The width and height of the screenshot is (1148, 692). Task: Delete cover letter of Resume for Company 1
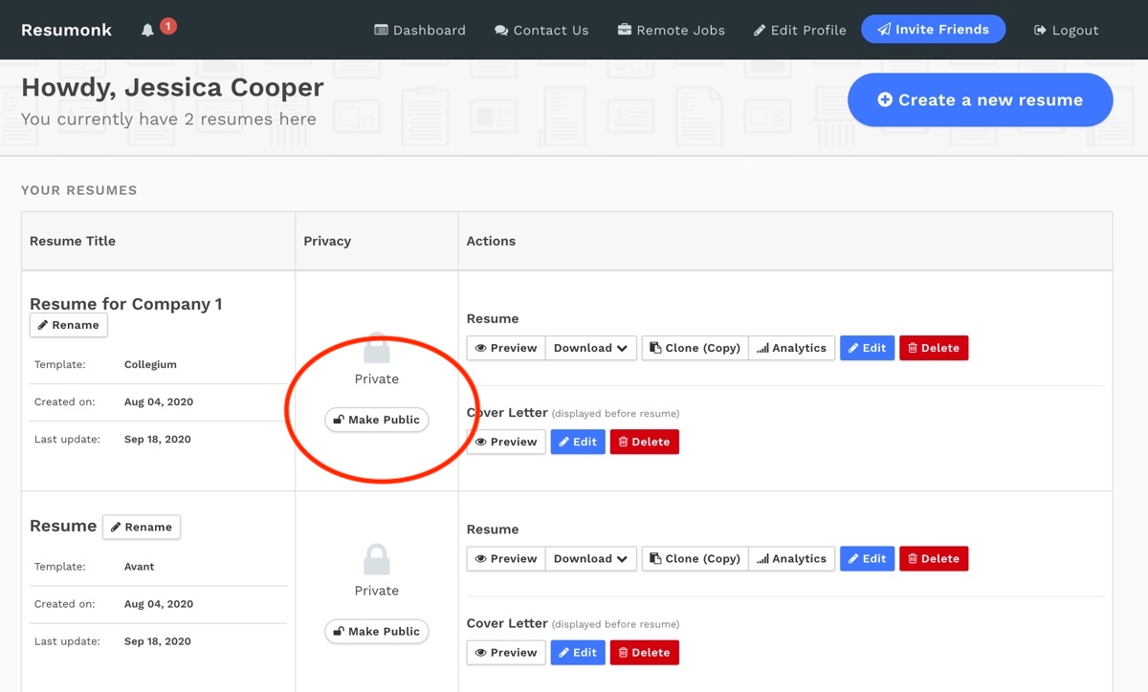click(645, 442)
